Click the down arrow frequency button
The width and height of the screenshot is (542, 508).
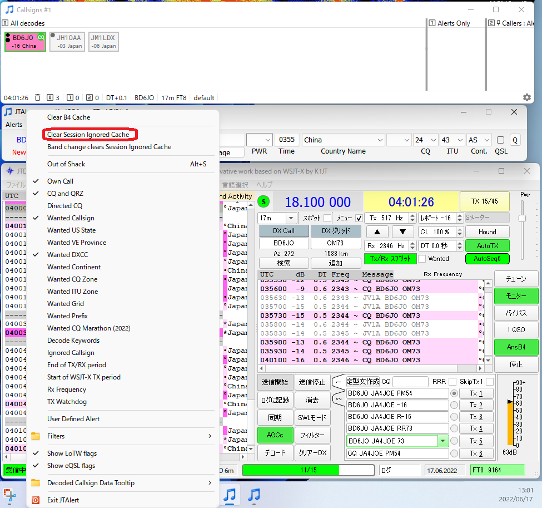click(402, 232)
